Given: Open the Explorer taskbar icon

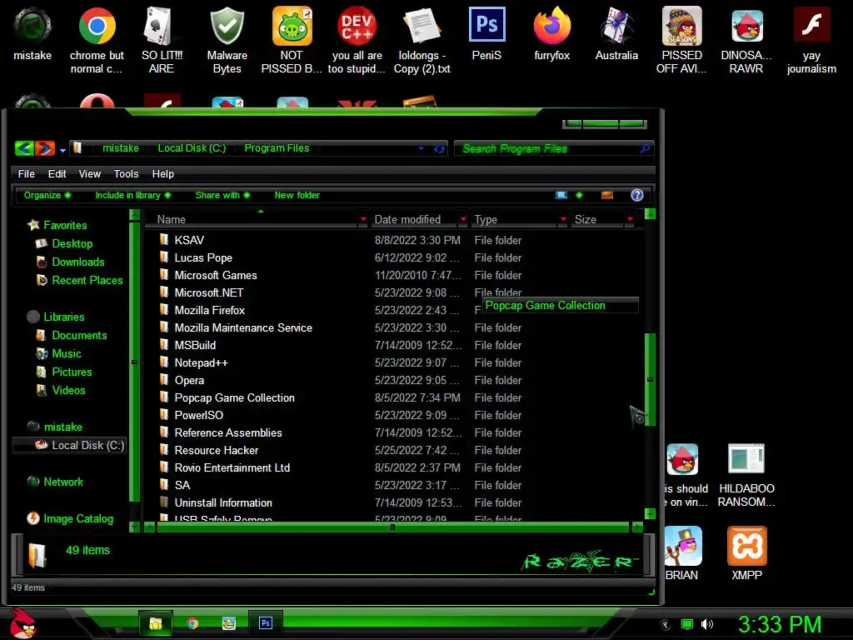Looking at the screenshot, I should point(156,623).
